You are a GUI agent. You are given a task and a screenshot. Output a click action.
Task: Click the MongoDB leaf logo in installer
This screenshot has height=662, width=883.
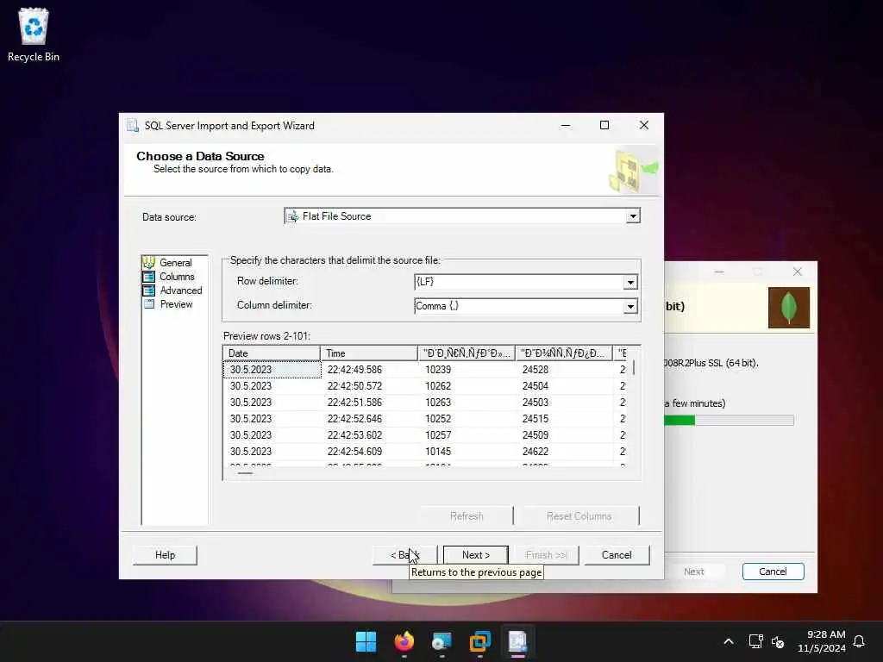click(x=788, y=308)
